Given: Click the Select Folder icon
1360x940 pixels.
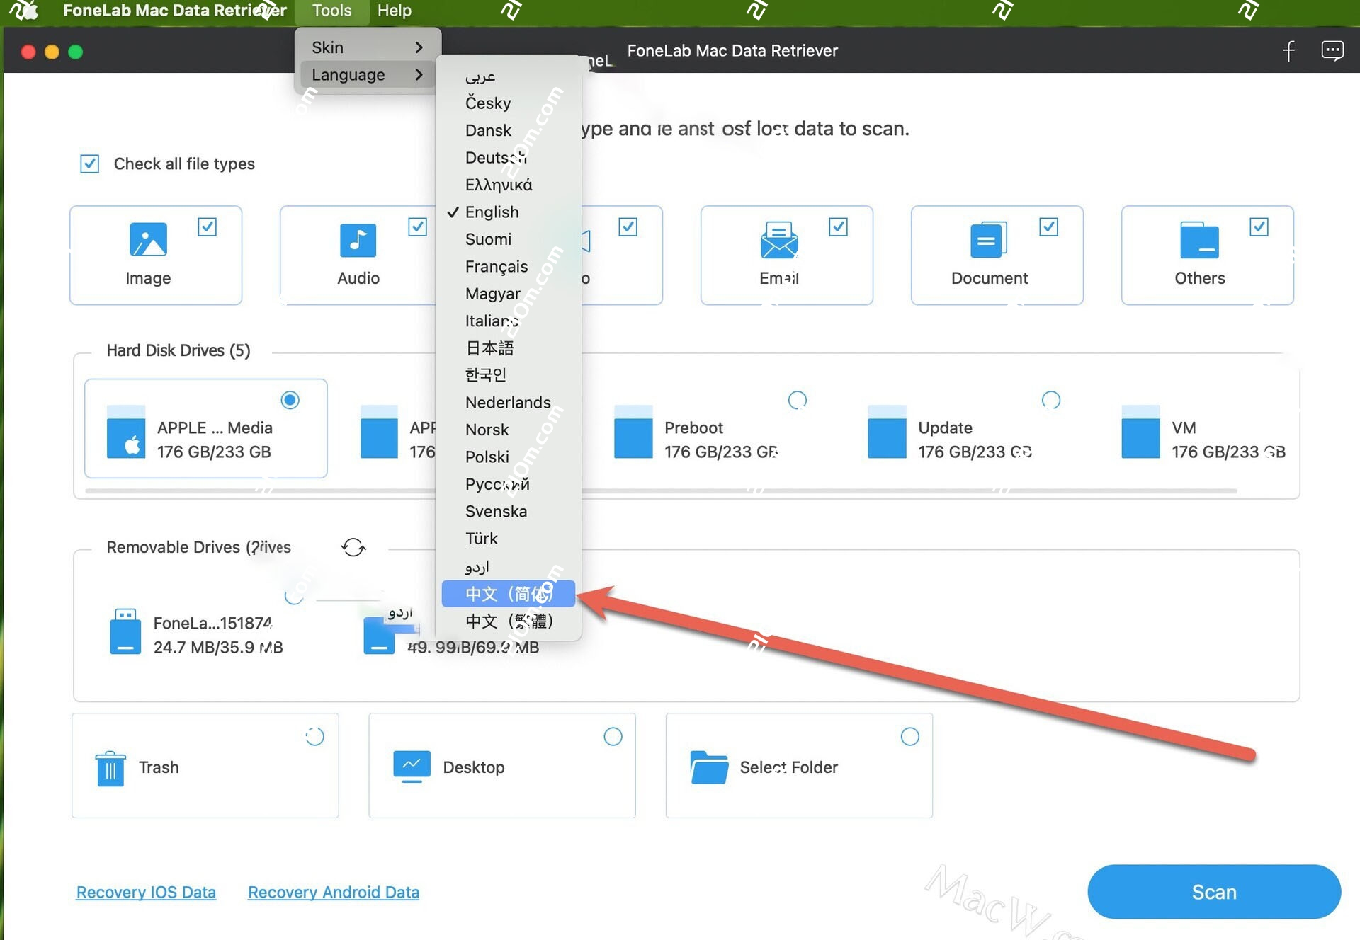Looking at the screenshot, I should click(710, 767).
